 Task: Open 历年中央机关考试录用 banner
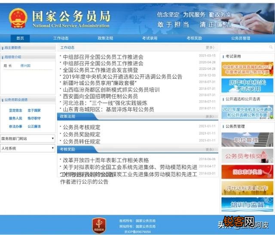pyautogui.click(x=247, y=85)
